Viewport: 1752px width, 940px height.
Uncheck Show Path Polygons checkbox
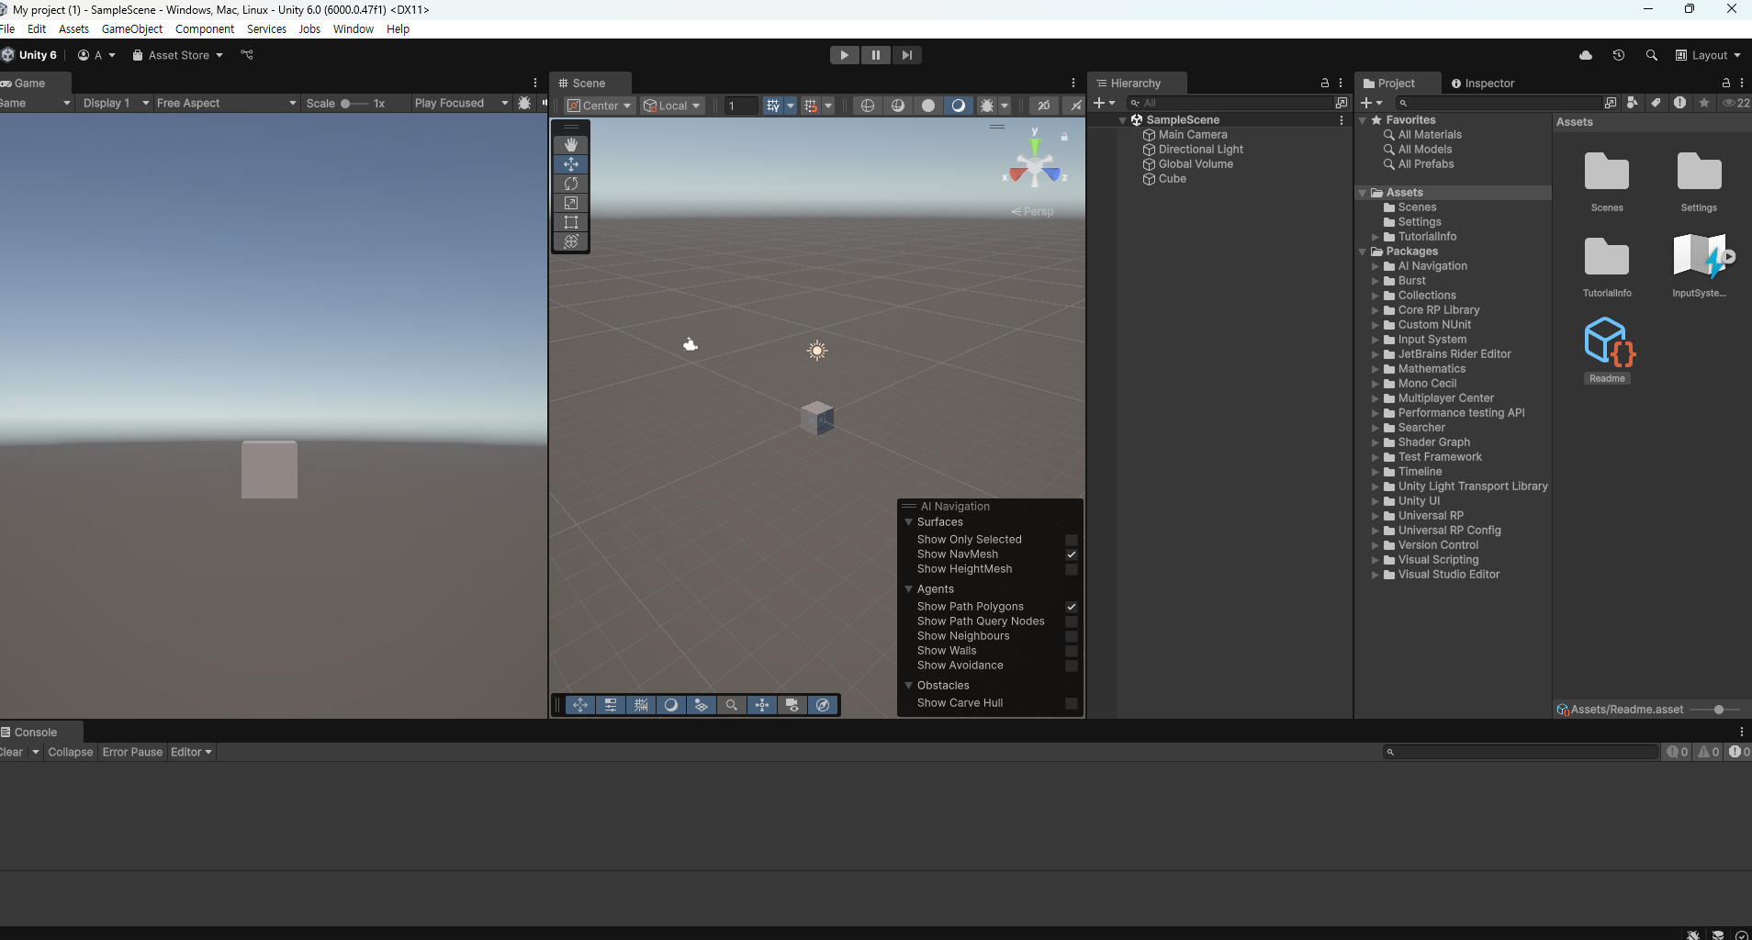pos(1072,607)
